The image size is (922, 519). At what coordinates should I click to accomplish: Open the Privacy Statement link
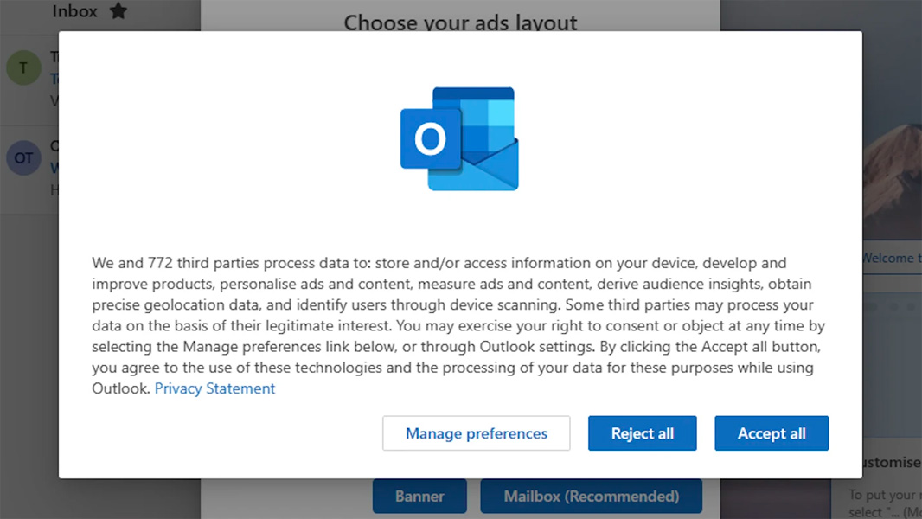point(214,388)
